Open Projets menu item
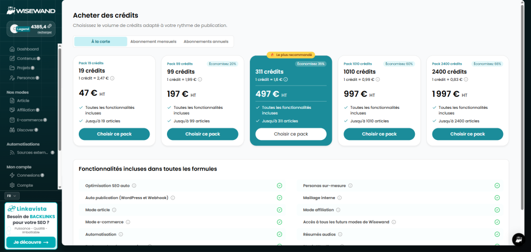 tap(24, 68)
